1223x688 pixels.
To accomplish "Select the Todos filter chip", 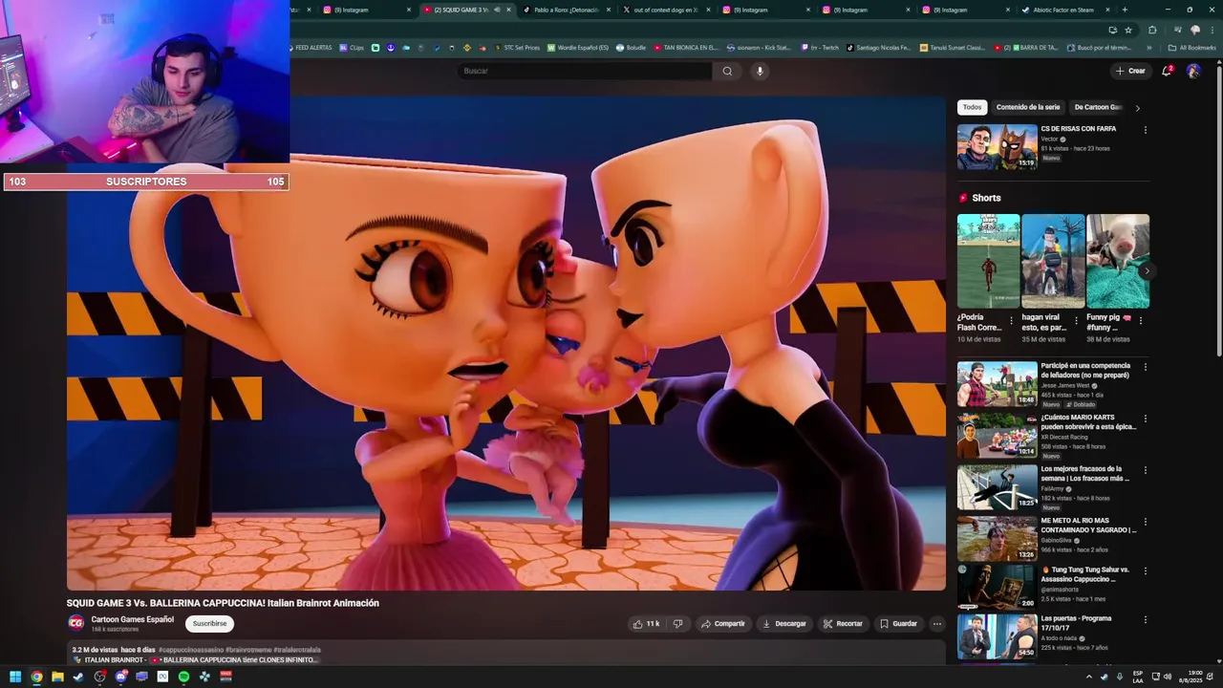I will click(972, 107).
